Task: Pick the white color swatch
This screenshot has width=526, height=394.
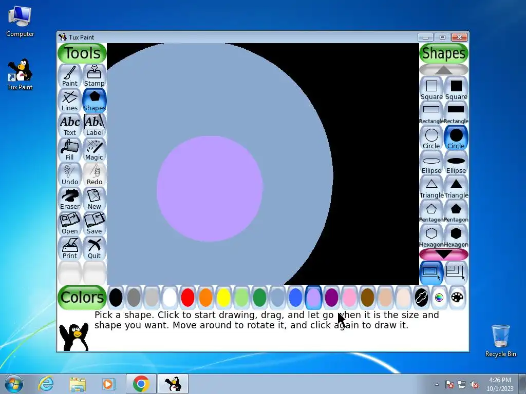Action: pyautogui.click(x=170, y=298)
